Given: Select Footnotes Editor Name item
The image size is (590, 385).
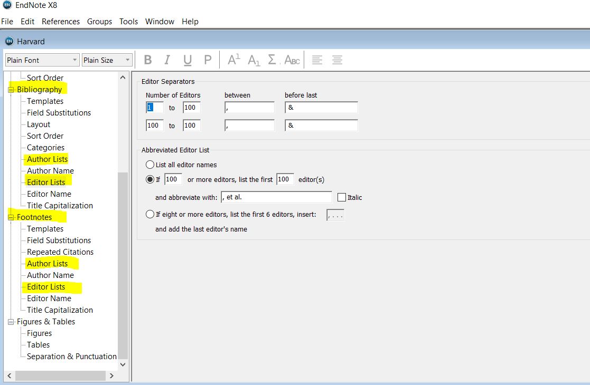Looking at the screenshot, I should tap(49, 299).
